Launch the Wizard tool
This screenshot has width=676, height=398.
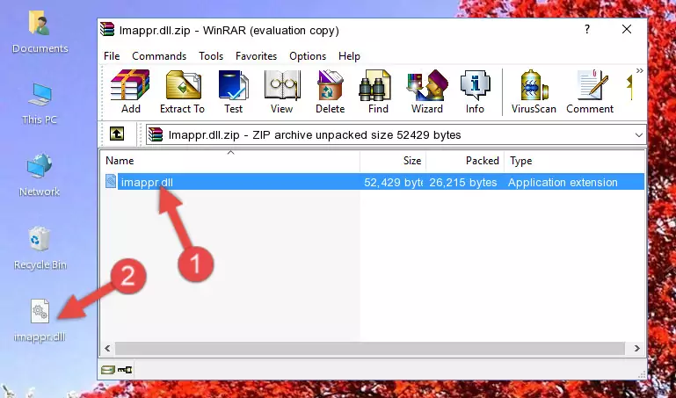tap(427, 91)
